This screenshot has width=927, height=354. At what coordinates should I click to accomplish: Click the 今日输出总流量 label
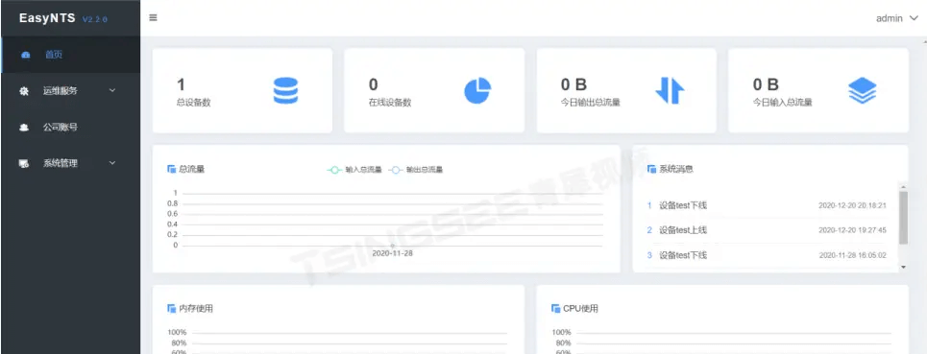(590, 103)
